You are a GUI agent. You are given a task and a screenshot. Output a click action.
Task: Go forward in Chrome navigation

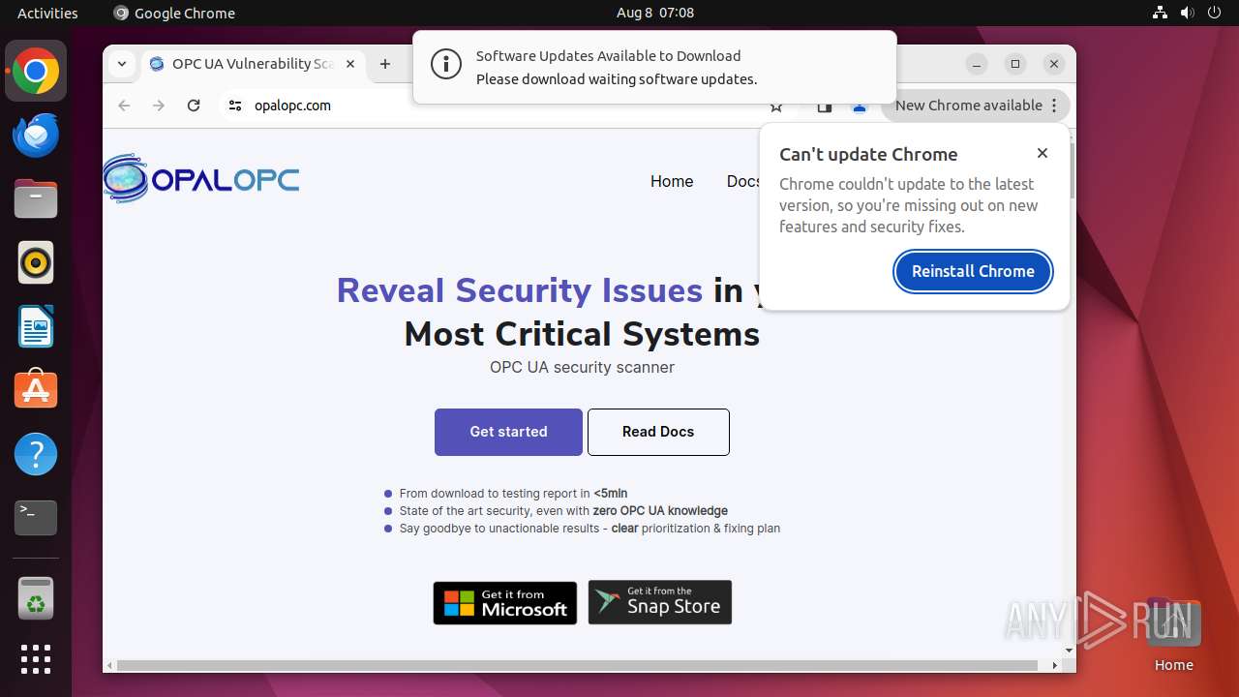point(159,106)
